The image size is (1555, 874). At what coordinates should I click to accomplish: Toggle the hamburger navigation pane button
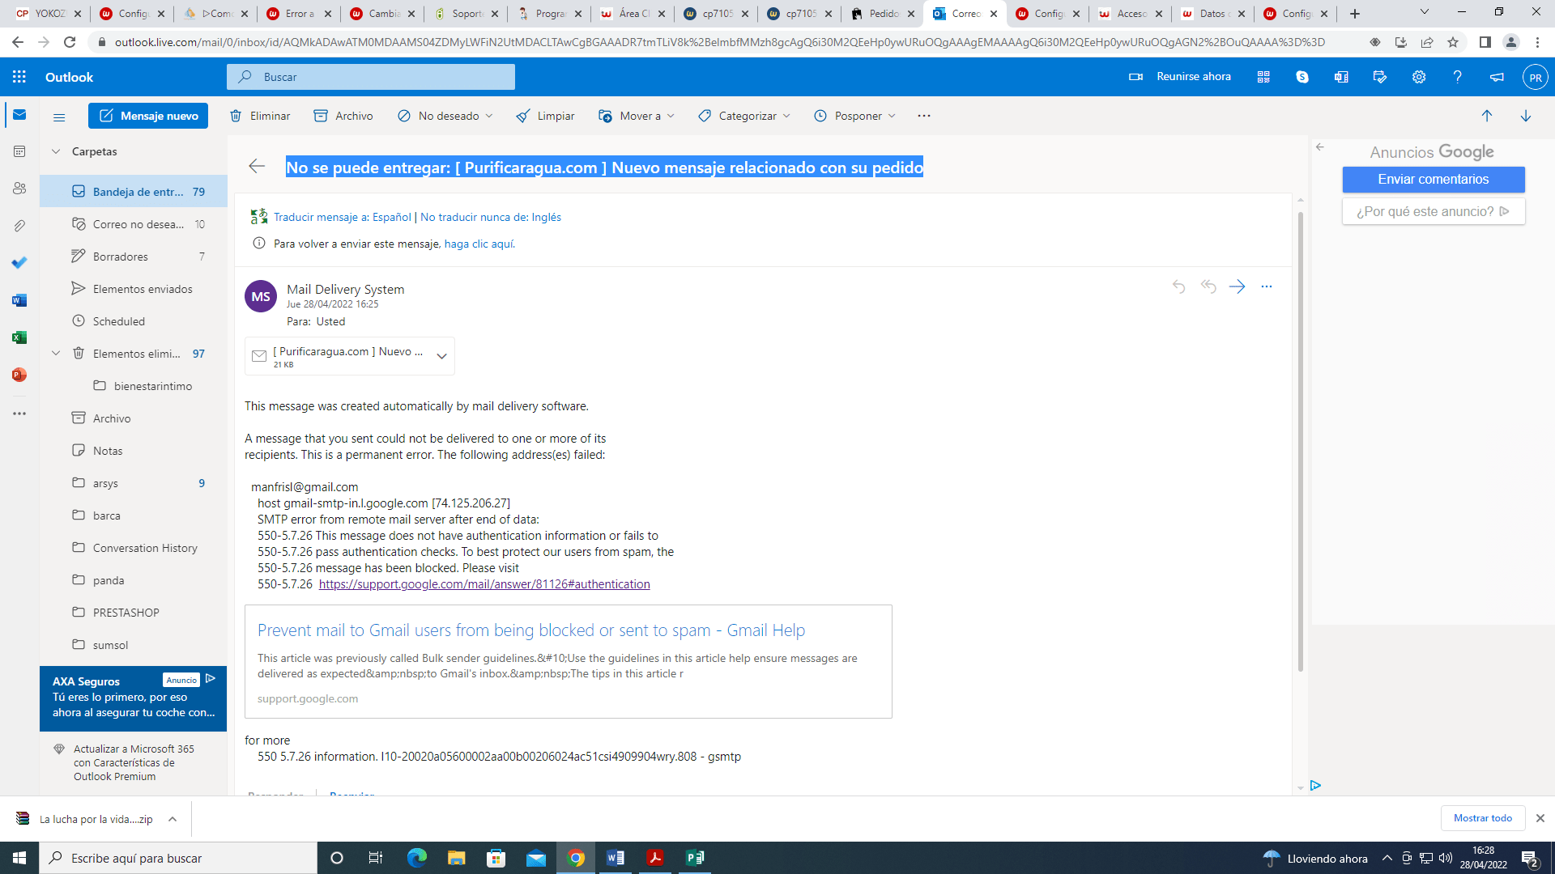pos(59,117)
